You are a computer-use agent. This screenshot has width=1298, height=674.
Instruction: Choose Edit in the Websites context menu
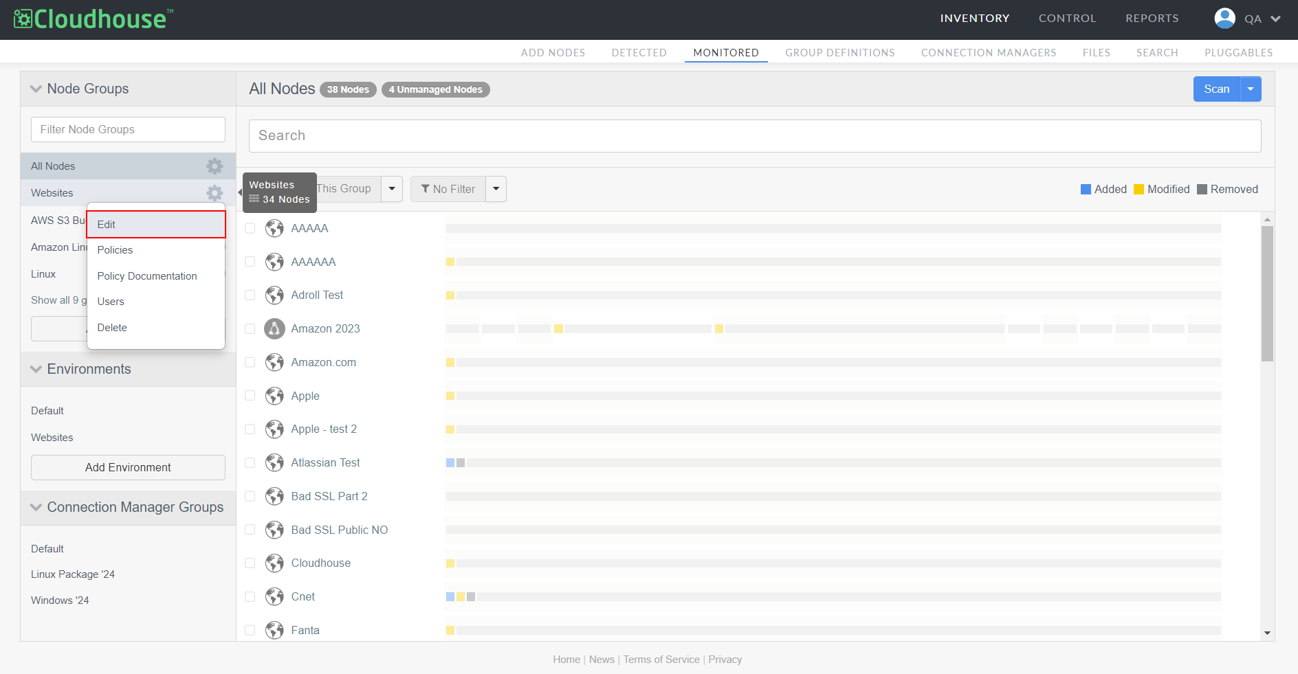pos(156,225)
